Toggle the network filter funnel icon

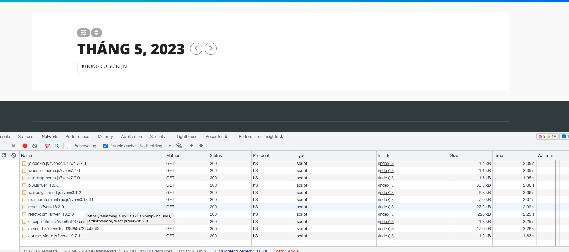47,146
